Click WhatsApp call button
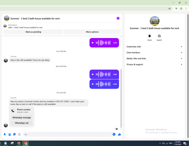 22,123
